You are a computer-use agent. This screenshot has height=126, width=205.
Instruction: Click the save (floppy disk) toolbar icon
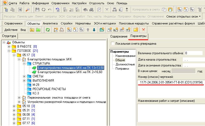tap(37, 10)
